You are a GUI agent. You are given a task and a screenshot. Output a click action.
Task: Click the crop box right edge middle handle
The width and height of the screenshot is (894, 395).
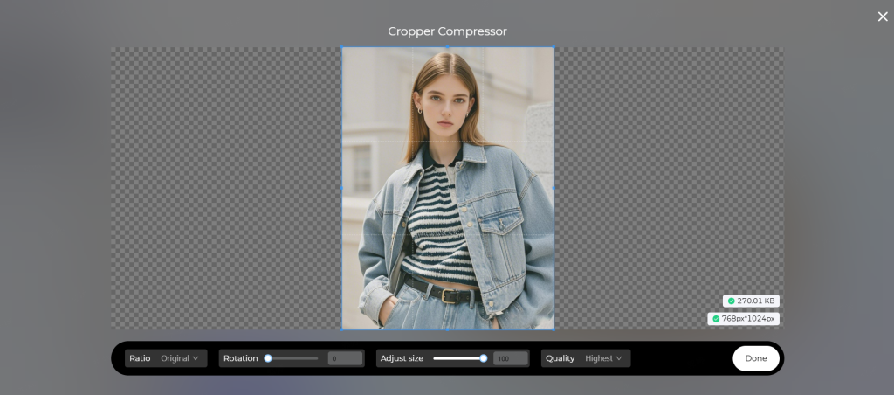coord(554,188)
